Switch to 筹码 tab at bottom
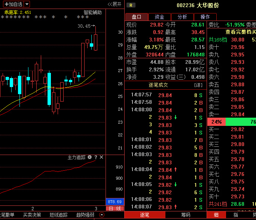This screenshot has height=220, width=256. click(186, 215)
